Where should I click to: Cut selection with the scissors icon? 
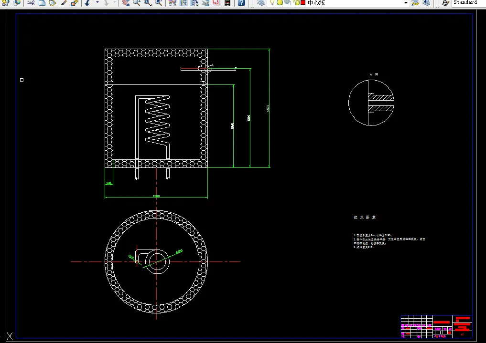[31, 2]
